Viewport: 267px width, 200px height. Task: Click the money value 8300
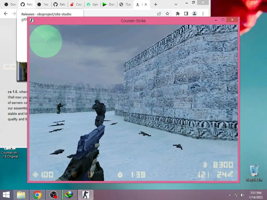click(223, 165)
